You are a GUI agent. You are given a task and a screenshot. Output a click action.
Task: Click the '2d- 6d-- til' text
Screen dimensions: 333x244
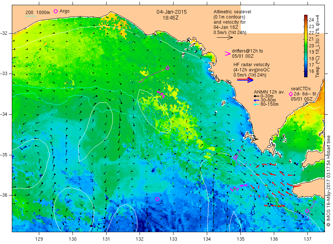(x=305, y=94)
